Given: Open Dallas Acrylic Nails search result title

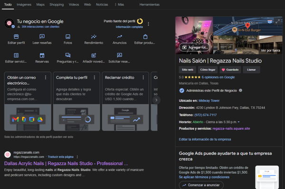Looking at the screenshot, I should pos(66,163).
